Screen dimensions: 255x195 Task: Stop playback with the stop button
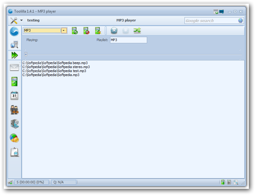point(126,30)
